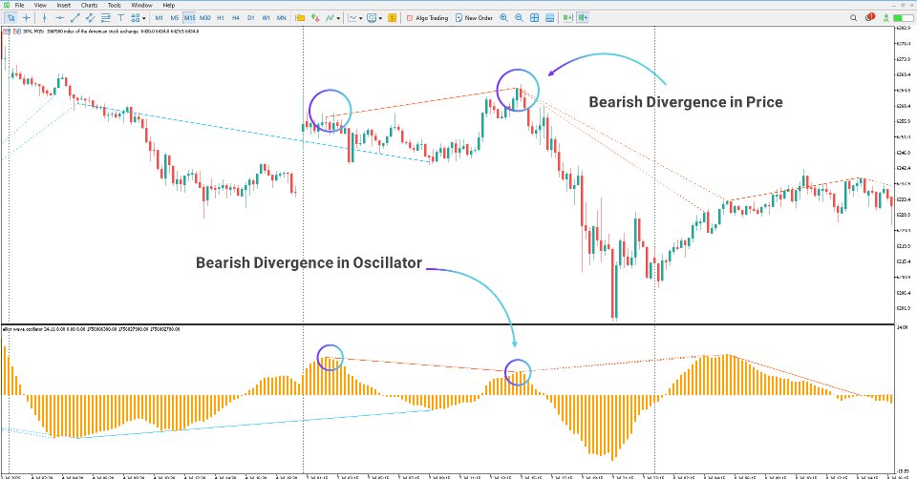The width and height of the screenshot is (917, 479).
Task: Click the Elliott wave oscillator label
Action: coord(91,329)
